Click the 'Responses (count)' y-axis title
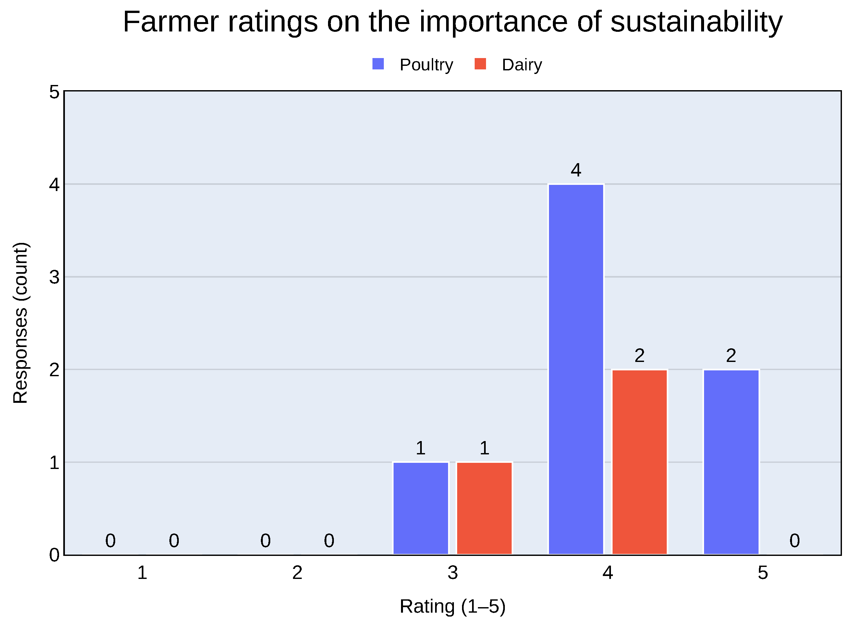 coord(21,323)
